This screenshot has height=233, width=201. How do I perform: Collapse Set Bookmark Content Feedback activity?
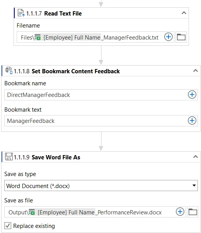coord(196,71)
